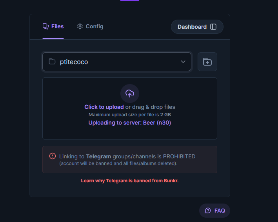Image resolution: width=278 pixels, height=222 pixels.
Task: Open the ptitecoco album dropdown
Action: 117,62
